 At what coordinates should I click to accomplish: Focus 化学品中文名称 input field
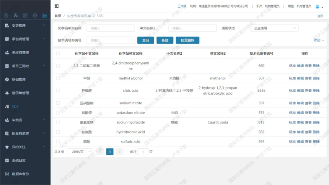111,28
